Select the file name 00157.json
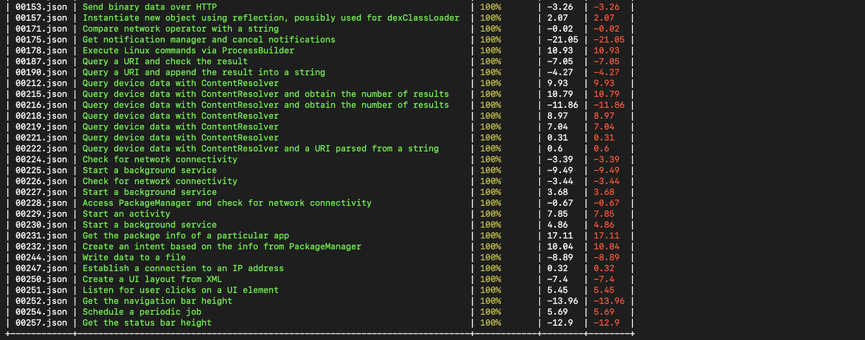 coord(41,18)
